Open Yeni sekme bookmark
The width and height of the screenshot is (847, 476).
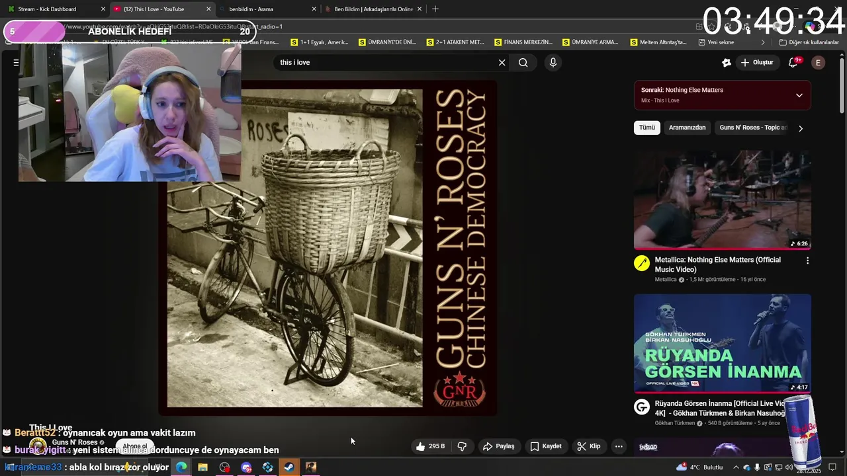click(x=716, y=42)
